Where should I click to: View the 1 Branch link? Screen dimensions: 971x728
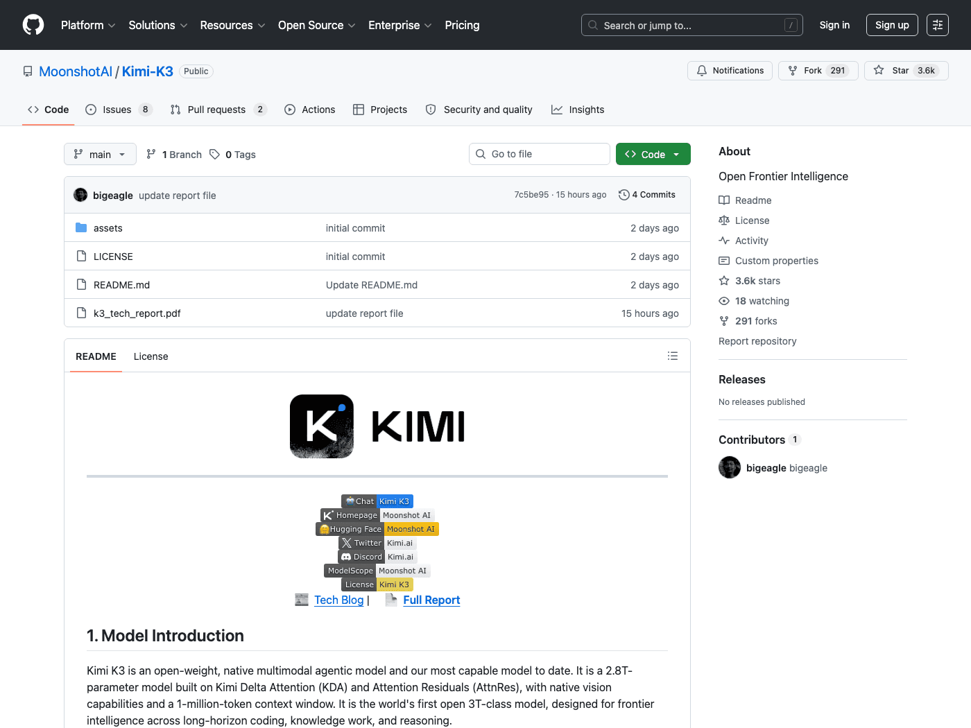174,155
